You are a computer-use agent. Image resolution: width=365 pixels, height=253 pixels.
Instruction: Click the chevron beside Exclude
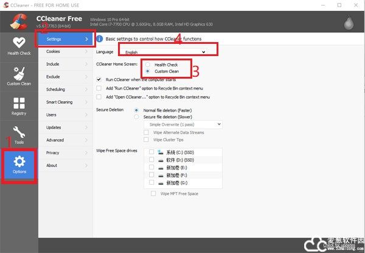click(x=86, y=77)
